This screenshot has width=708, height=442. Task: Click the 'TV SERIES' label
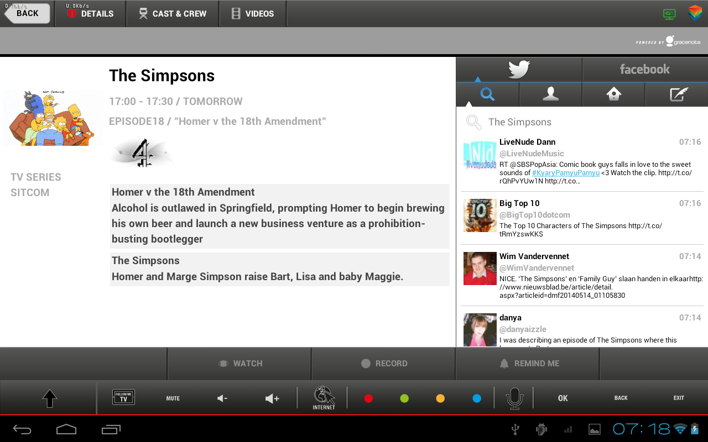[x=36, y=177]
